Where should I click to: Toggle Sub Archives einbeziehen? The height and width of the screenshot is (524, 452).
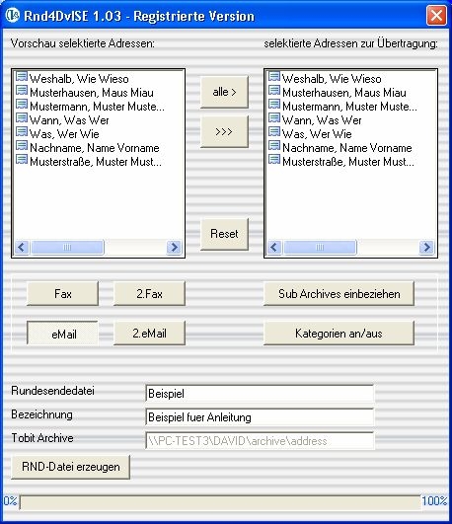click(x=339, y=293)
